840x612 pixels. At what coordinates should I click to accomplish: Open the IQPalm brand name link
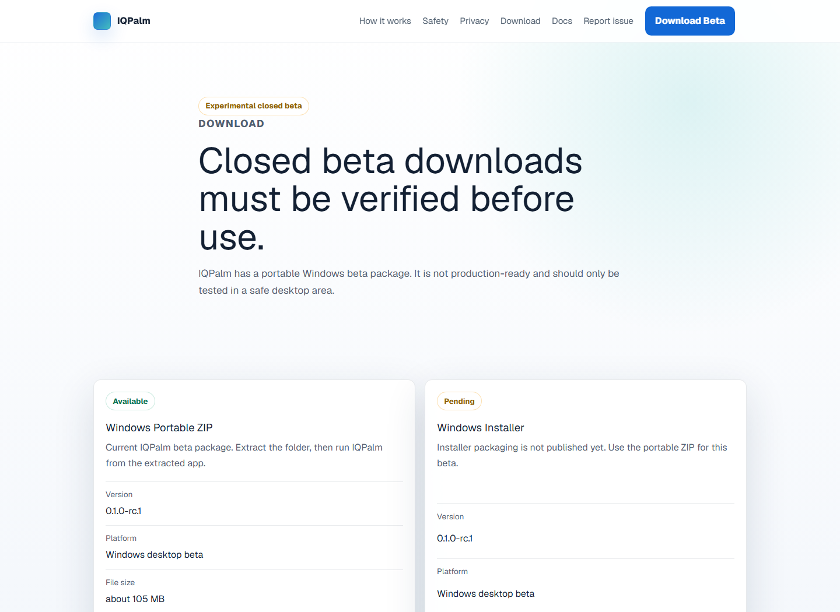point(134,21)
